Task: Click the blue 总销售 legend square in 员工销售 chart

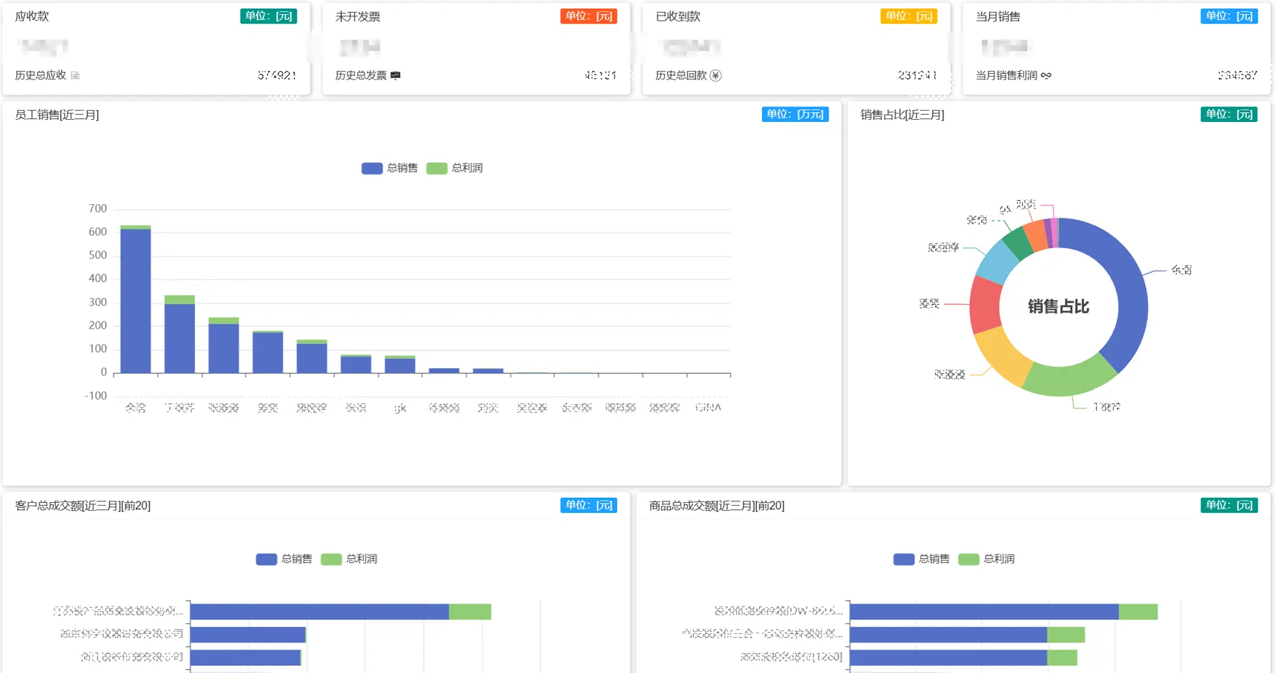Action: [x=372, y=168]
